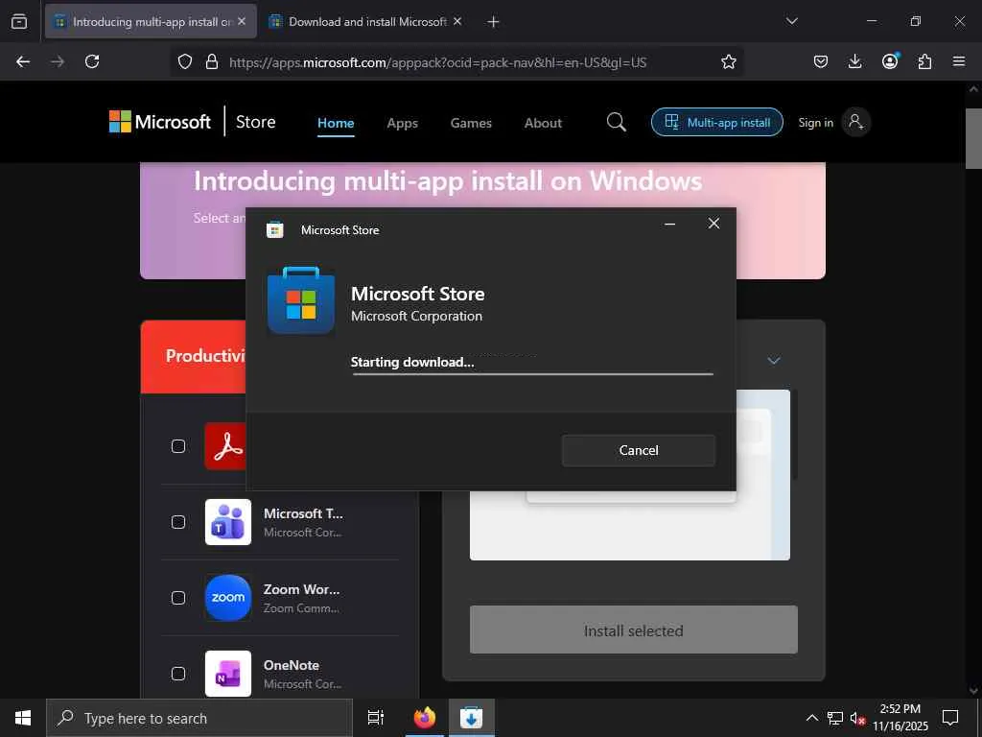
Task: Click the Microsoft Teams app icon
Action: click(x=228, y=522)
